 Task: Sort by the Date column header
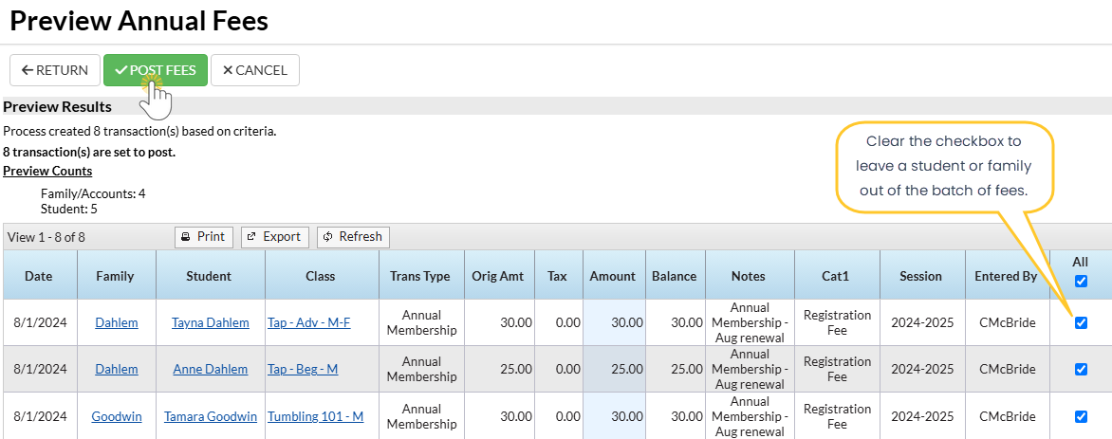39,276
